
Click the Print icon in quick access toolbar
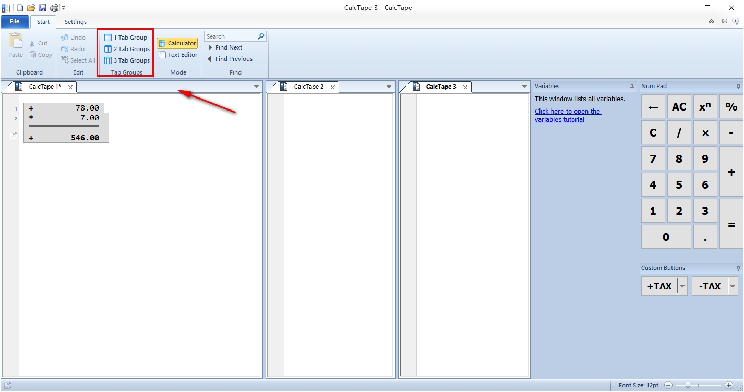54,8
